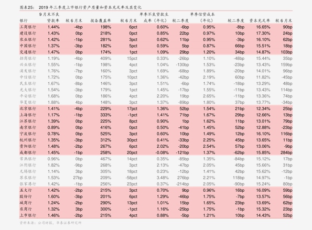Screen dimensions: 312x230
Task: Click the 资本充足率 column header
Action: click(260, 20)
